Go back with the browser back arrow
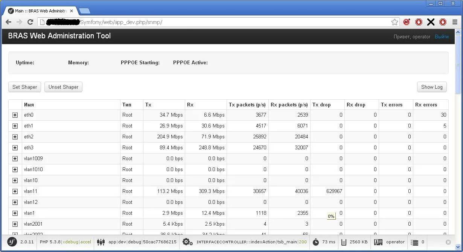Image resolution: width=463 pixels, height=252 pixels. [x=8, y=22]
